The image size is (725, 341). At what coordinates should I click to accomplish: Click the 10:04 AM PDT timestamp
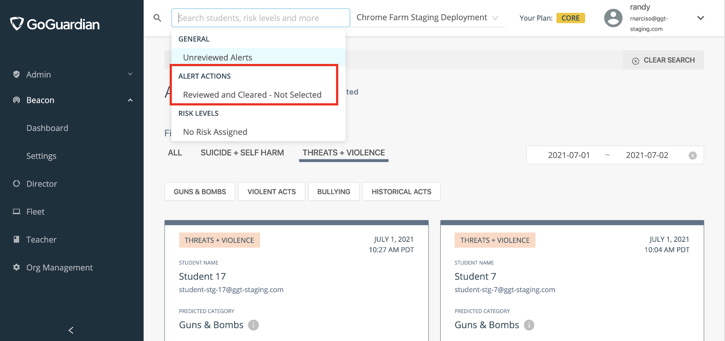tap(667, 250)
